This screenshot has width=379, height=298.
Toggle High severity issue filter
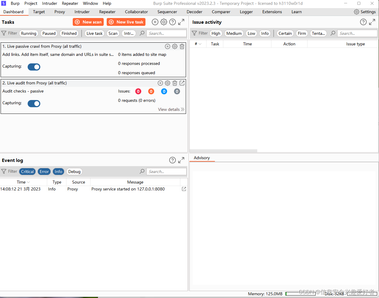[x=216, y=33]
